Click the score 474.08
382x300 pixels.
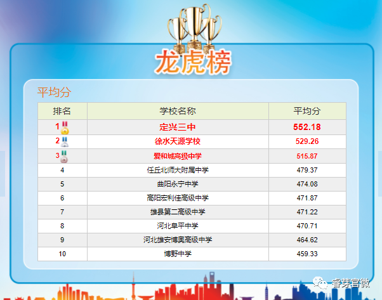(x=307, y=184)
